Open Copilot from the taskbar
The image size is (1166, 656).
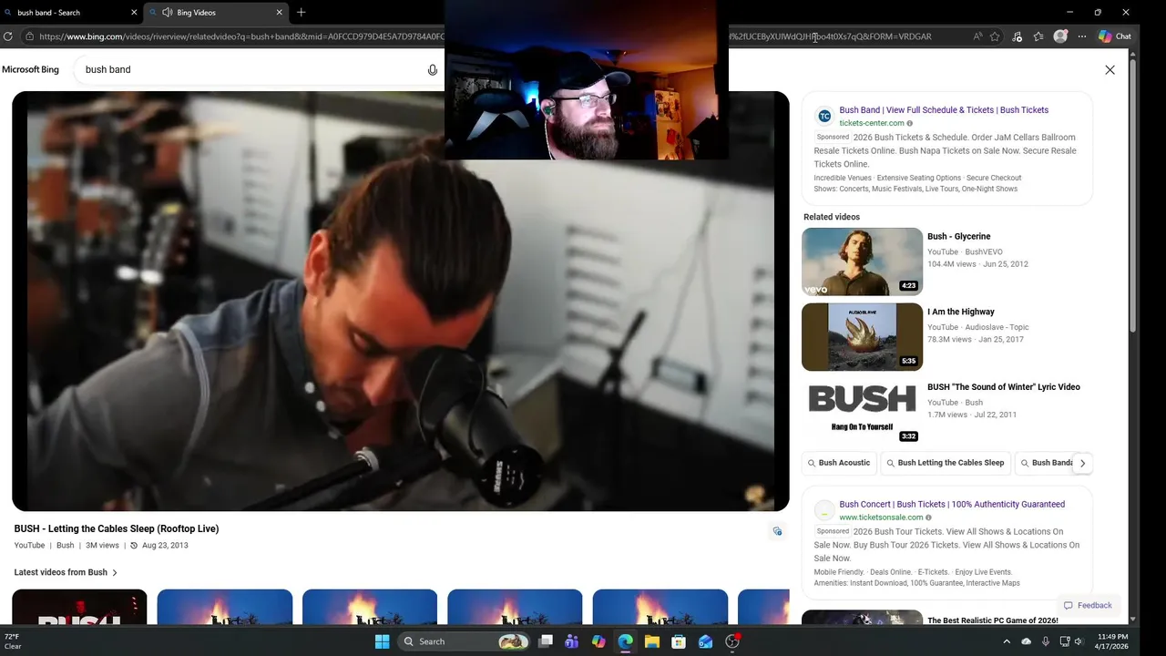pos(598,641)
